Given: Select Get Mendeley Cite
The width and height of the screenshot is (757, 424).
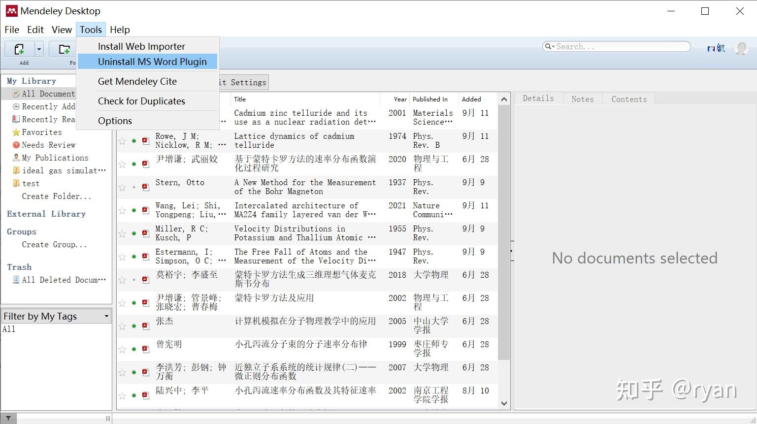Looking at the screenshot, I should tap(147, 81).
